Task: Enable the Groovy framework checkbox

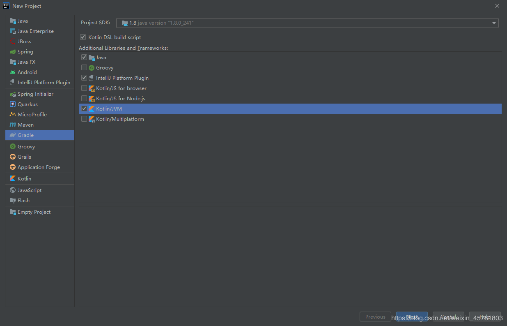Action: (84, 67)
